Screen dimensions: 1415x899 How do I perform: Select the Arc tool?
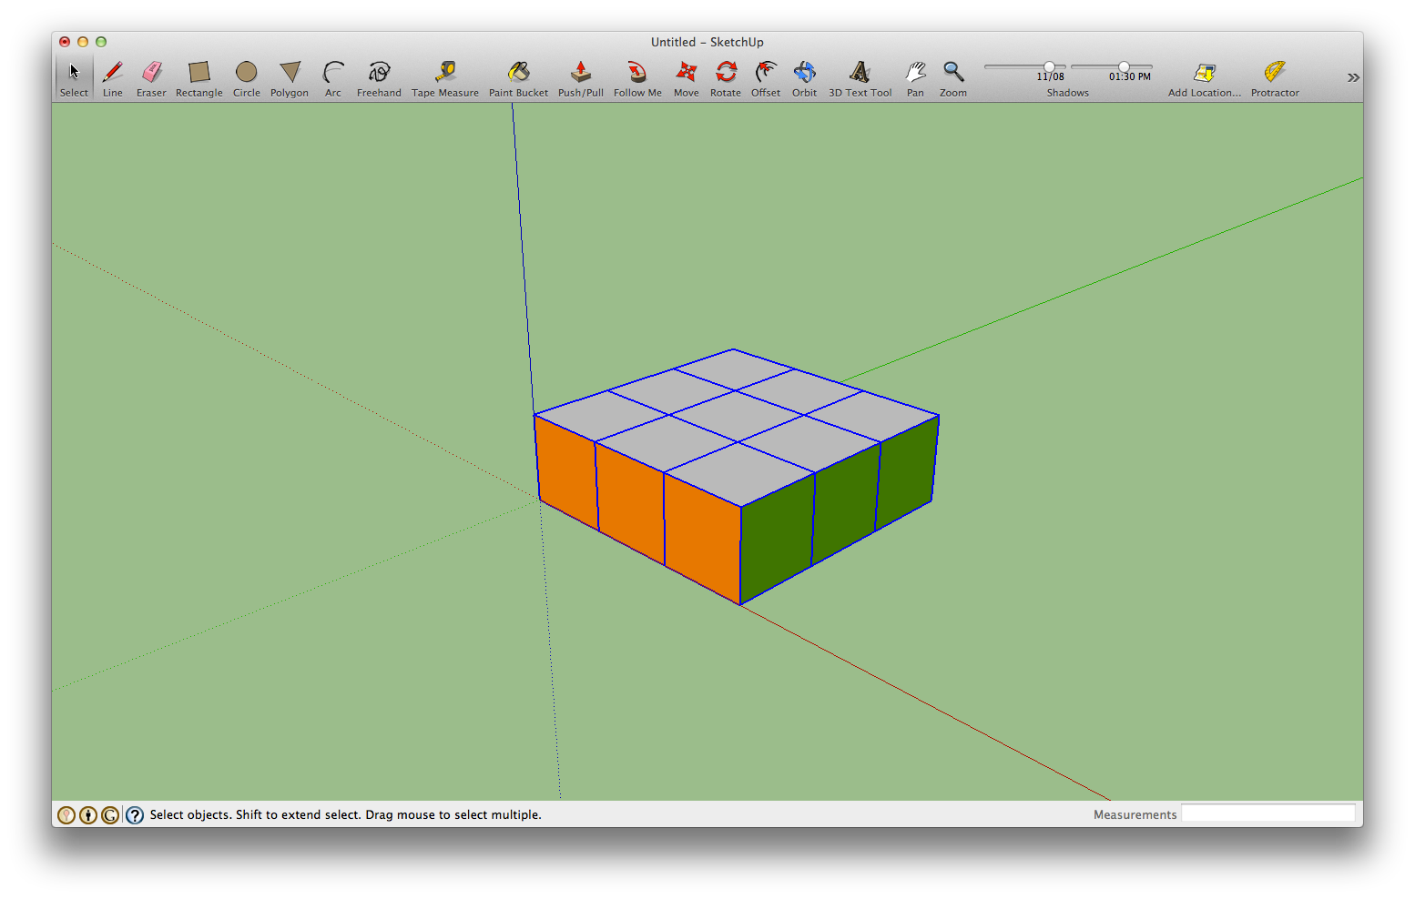point(333,73)
